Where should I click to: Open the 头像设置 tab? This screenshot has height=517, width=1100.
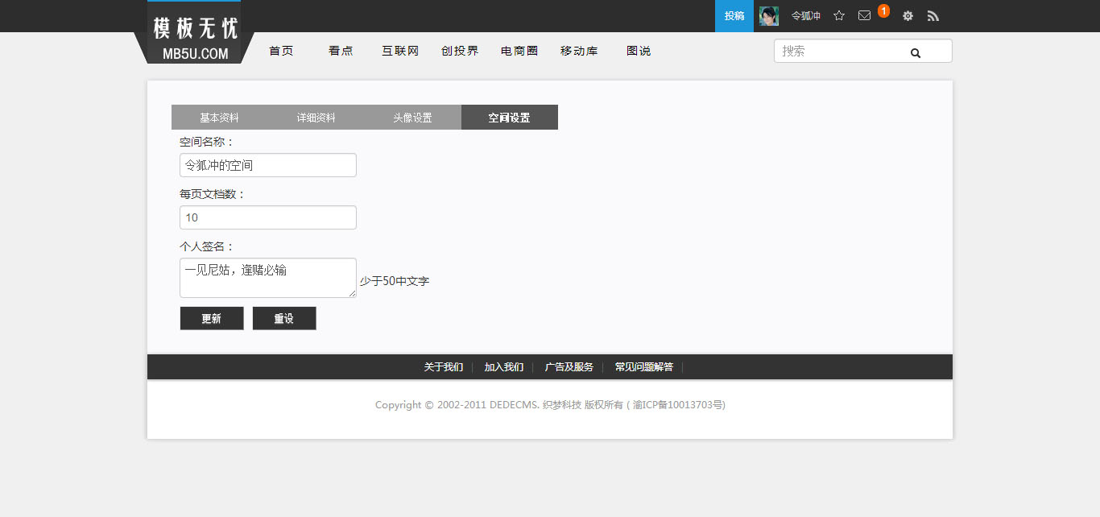click(412, 118)
